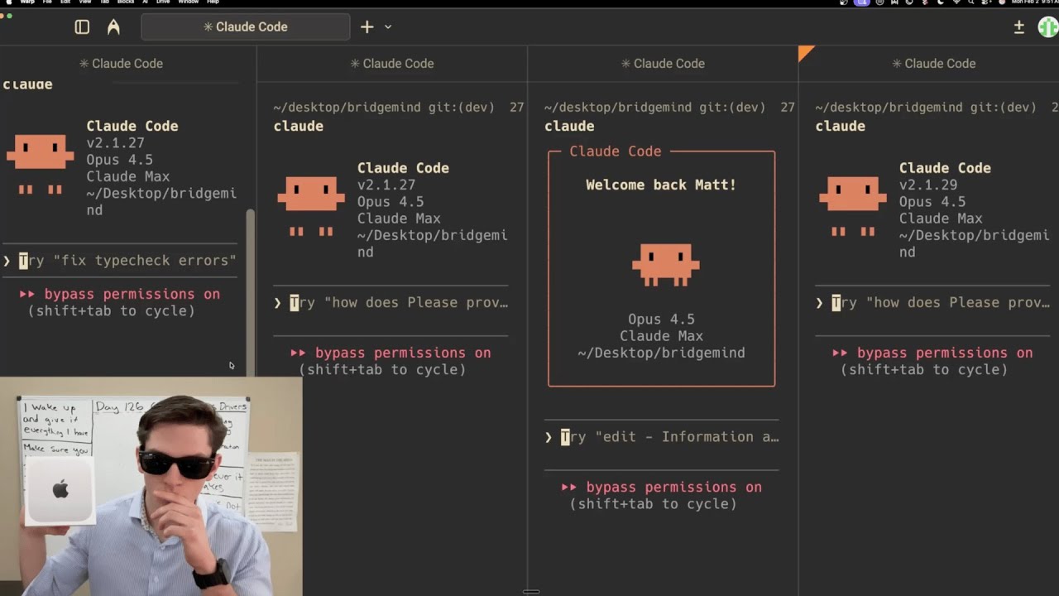Focus the prompt reading "edit - Information a…"
The height and width of the screenshot is (596, 1059).
(x=662, y=436)
